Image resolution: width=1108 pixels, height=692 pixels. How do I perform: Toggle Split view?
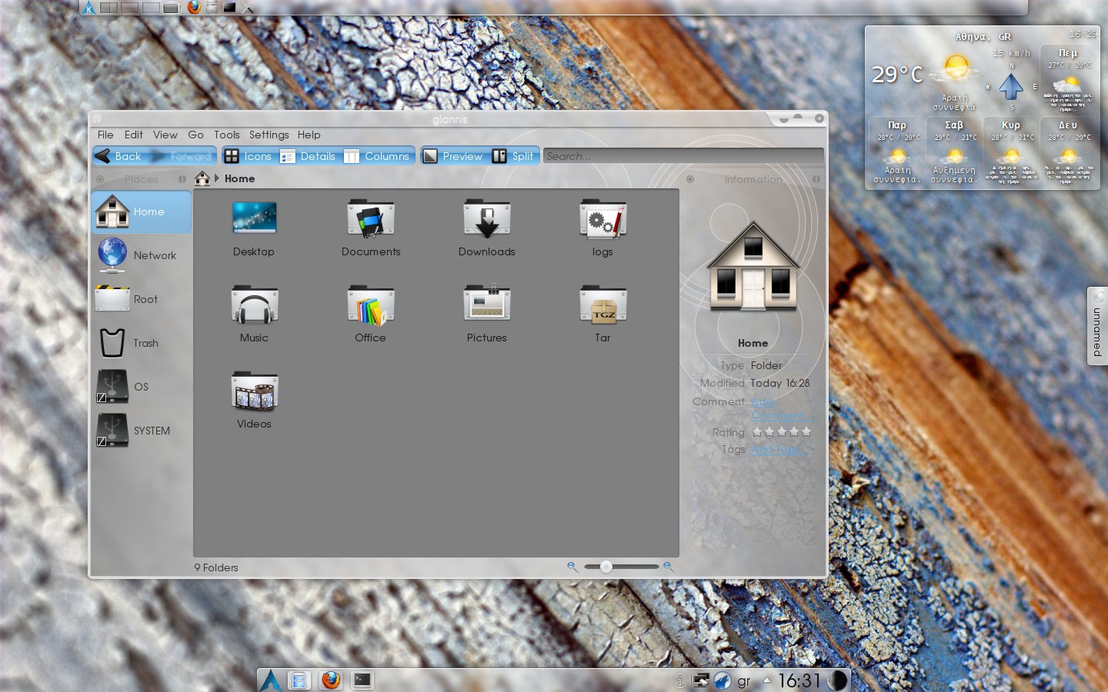[x=513, y=156]
